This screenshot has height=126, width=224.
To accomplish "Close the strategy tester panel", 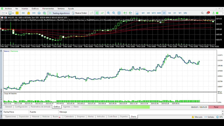I will (x=1, y=51).
